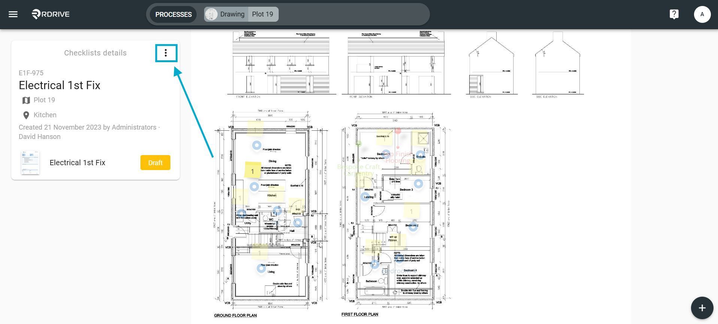Viewport: 718px width, 324px height.
Task: Click the blue pin marker in Living room
Action: (261, 268)
